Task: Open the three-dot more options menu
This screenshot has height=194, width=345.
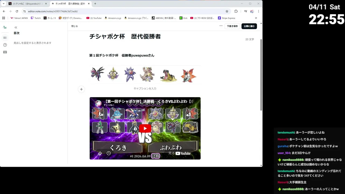Action: 221,26
